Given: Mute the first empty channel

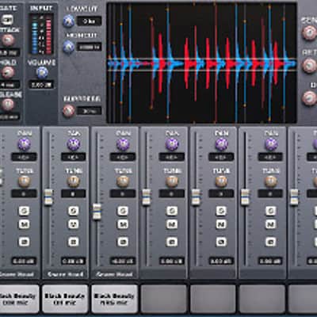Looking at the screenshot, I should coord(172,224).
